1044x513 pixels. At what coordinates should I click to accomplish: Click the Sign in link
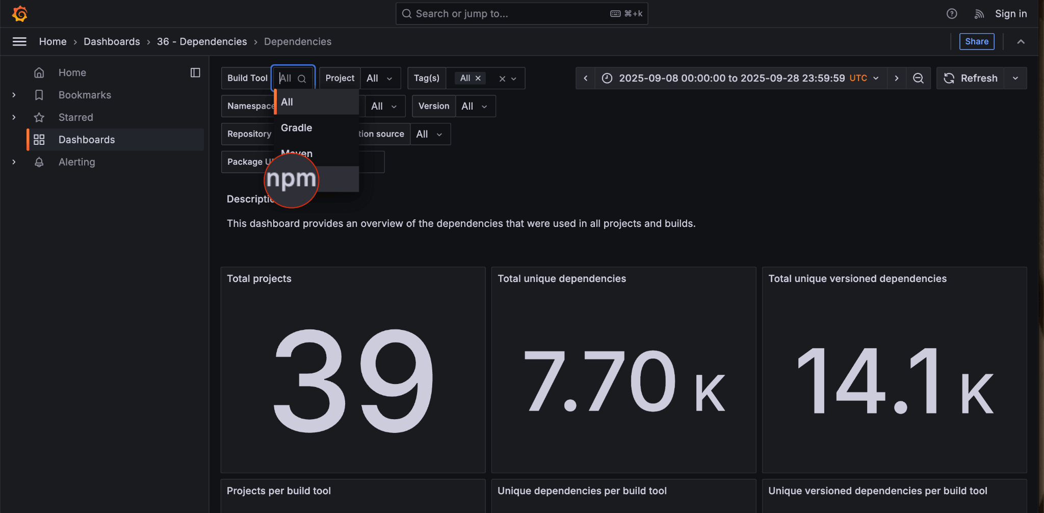tap(1010, 14)
